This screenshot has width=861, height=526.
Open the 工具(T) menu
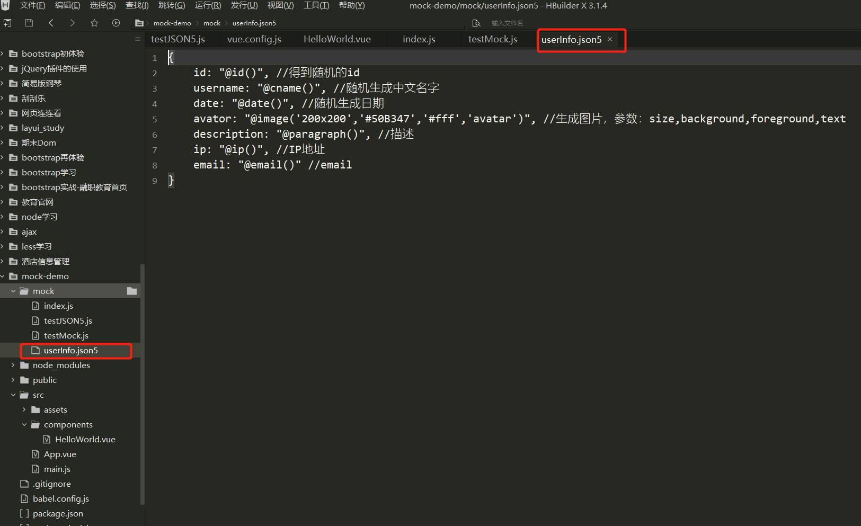pos(316,5)
